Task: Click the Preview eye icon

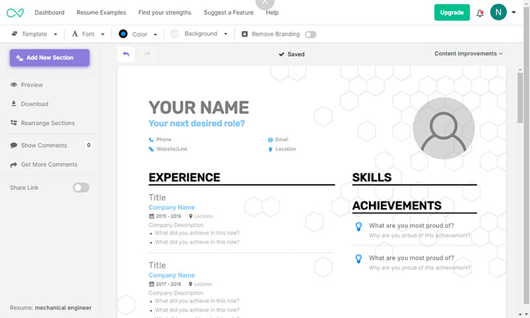Action: (x=14, y=85)
